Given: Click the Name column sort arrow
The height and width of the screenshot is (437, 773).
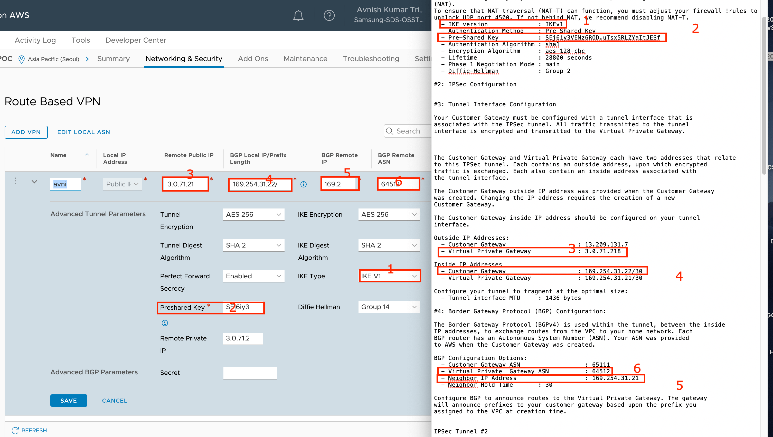Looking at the screenshot, I should (87, 156).
